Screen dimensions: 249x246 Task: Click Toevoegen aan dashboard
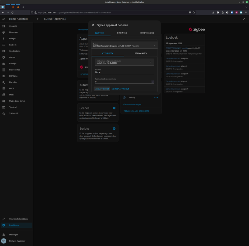(136, 111)
